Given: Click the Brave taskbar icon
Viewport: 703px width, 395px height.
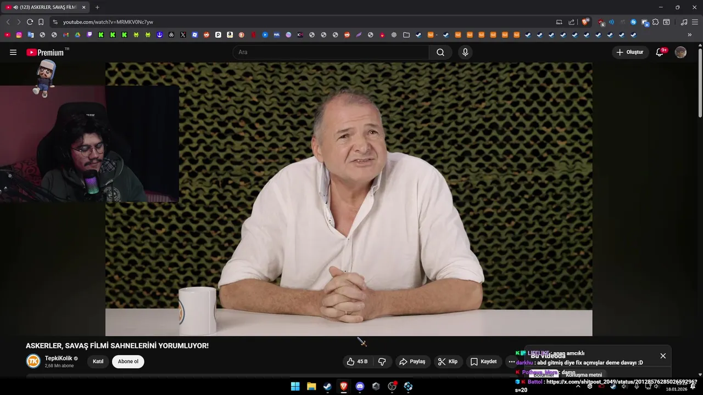Looking at the screenshot, I should [x=344, y=386].
